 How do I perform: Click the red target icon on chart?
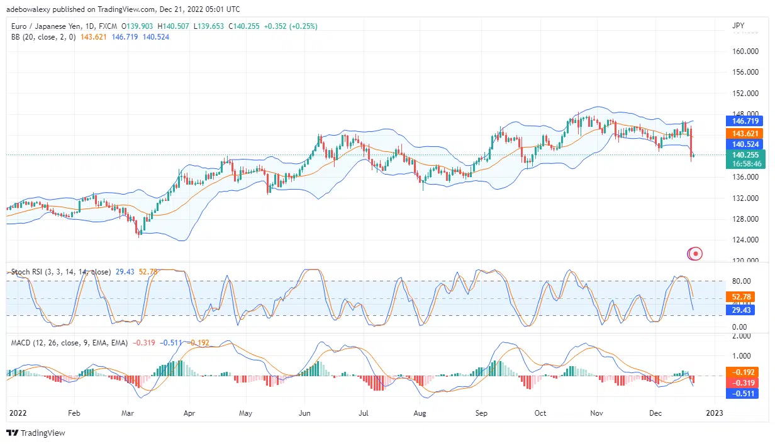[695, 254]
